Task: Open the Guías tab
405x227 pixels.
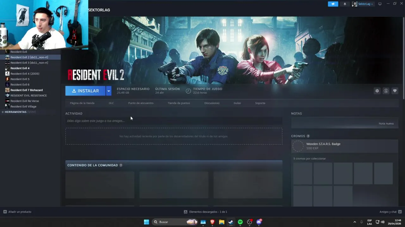Action: coord(237,103)
